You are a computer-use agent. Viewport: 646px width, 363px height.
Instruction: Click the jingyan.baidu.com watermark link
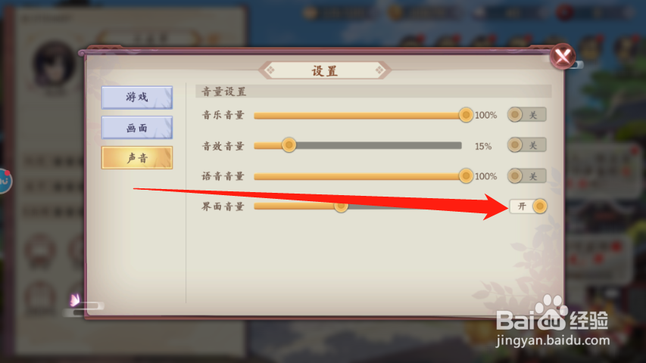coord(553,340)
